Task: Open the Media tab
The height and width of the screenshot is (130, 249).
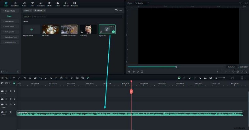Action: (x=6, y=4)
